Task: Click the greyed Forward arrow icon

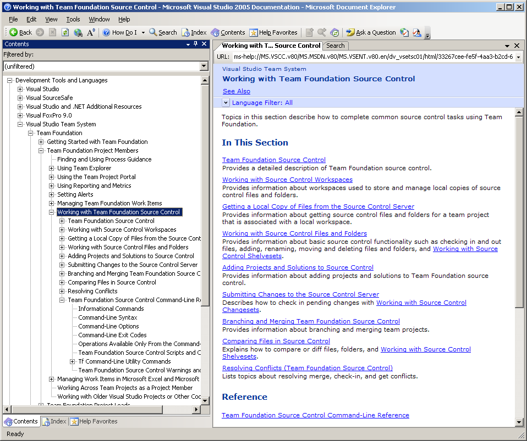Action: [40, 32]
